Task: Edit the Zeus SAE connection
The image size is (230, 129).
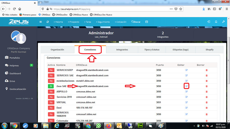Action: coord(187,86)
